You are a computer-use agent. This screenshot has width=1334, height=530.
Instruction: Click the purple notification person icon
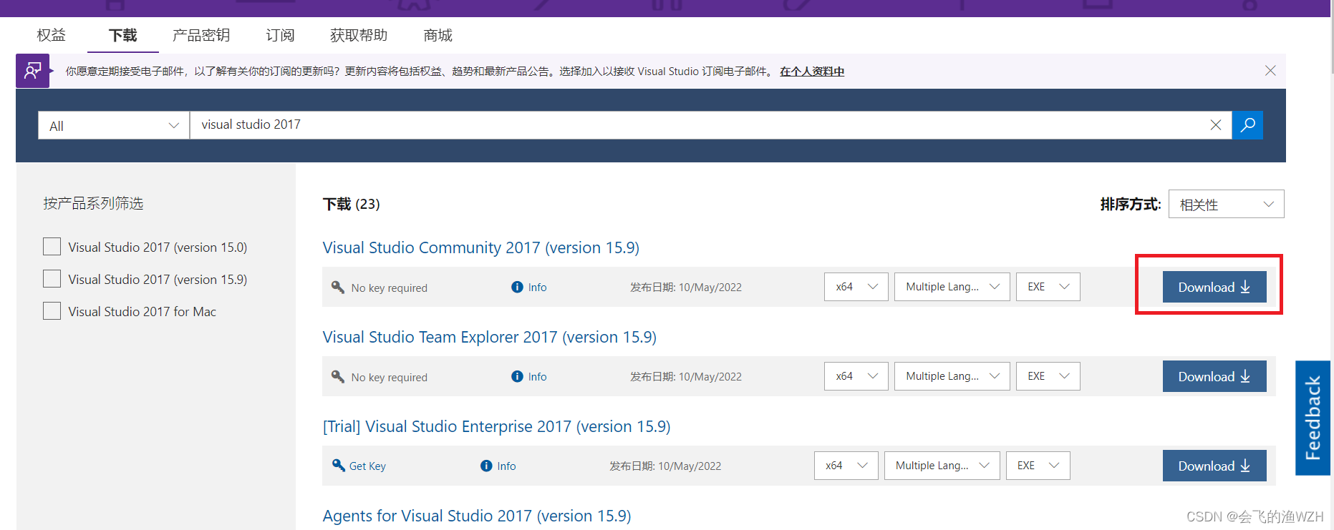click(x=33, y=71)
